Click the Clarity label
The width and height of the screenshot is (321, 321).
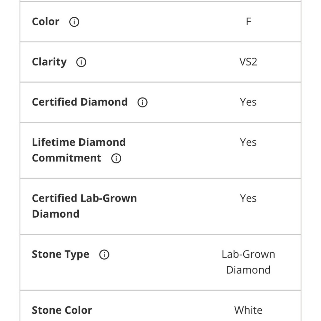[49, 62]
